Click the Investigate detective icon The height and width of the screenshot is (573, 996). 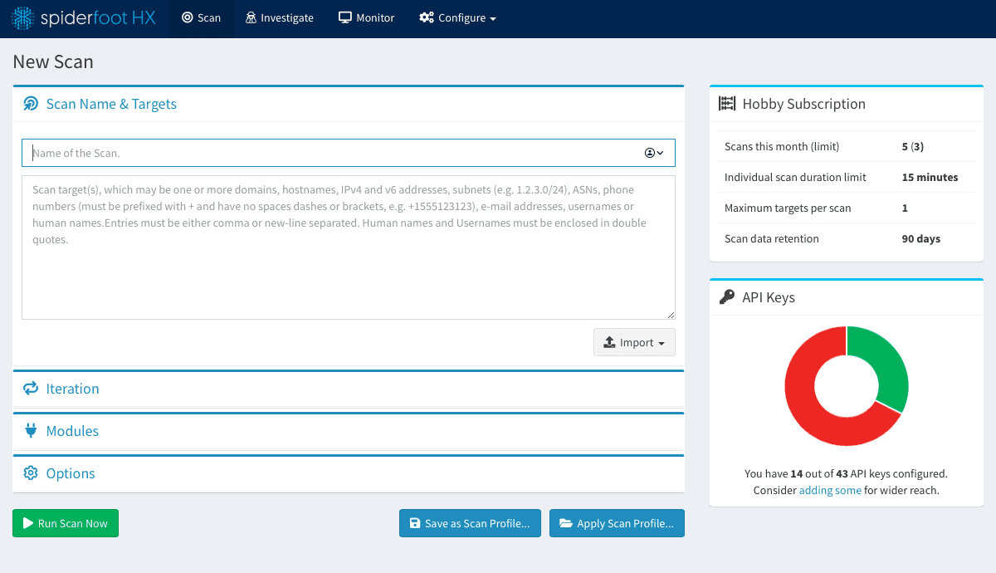[251, 17]
